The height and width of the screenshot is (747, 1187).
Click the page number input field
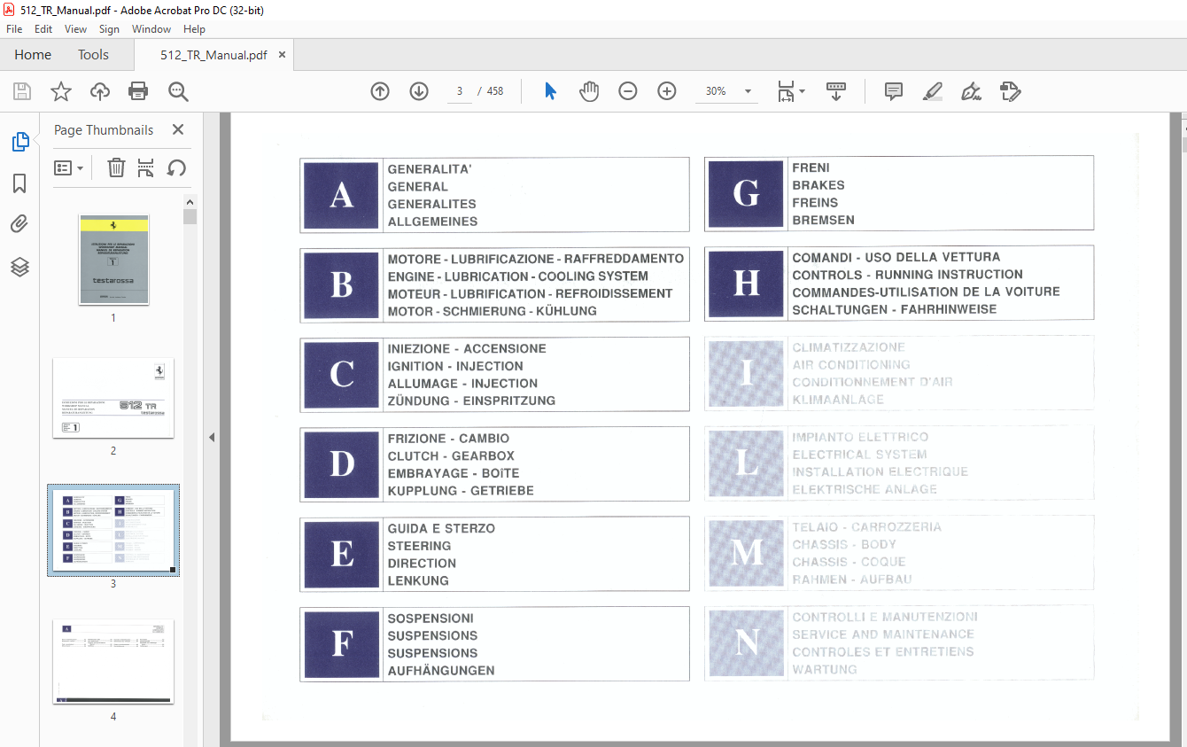(x=460, y=91)
